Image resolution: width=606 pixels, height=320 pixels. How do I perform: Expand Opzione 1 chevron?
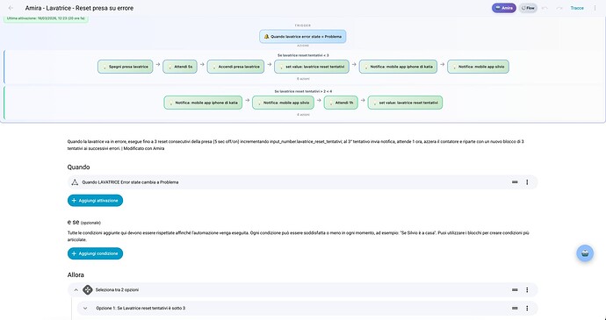[x=85, y=309]
